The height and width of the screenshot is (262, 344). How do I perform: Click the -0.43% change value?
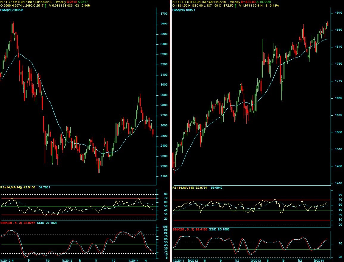tap(274, 5)
